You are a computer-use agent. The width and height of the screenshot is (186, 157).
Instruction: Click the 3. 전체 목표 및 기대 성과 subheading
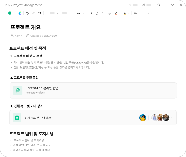(x=26, y=106)
